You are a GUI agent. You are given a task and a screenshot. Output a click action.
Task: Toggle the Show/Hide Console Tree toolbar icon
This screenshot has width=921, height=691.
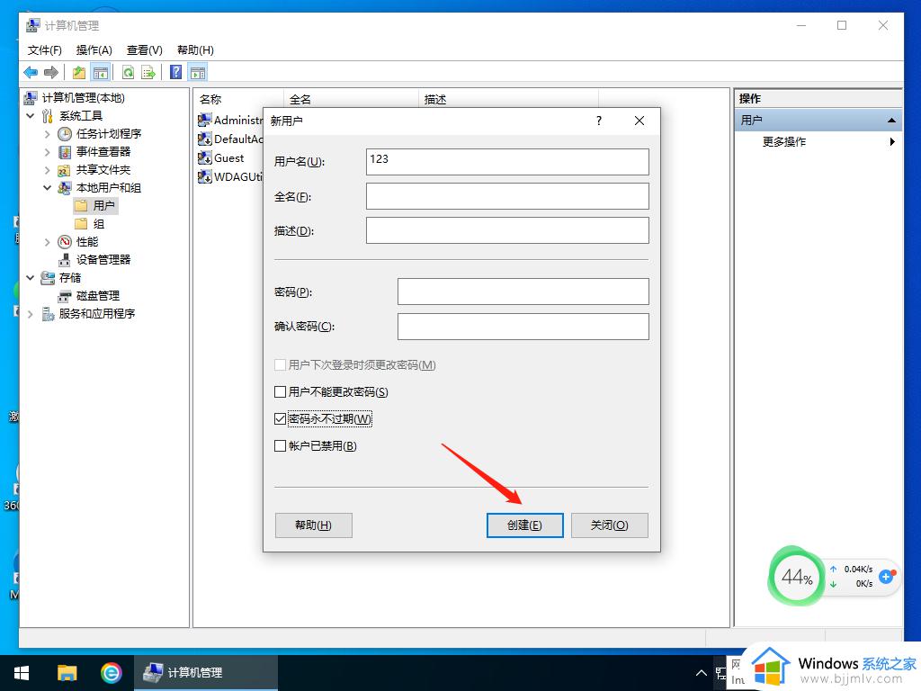(x=101, y=72)
